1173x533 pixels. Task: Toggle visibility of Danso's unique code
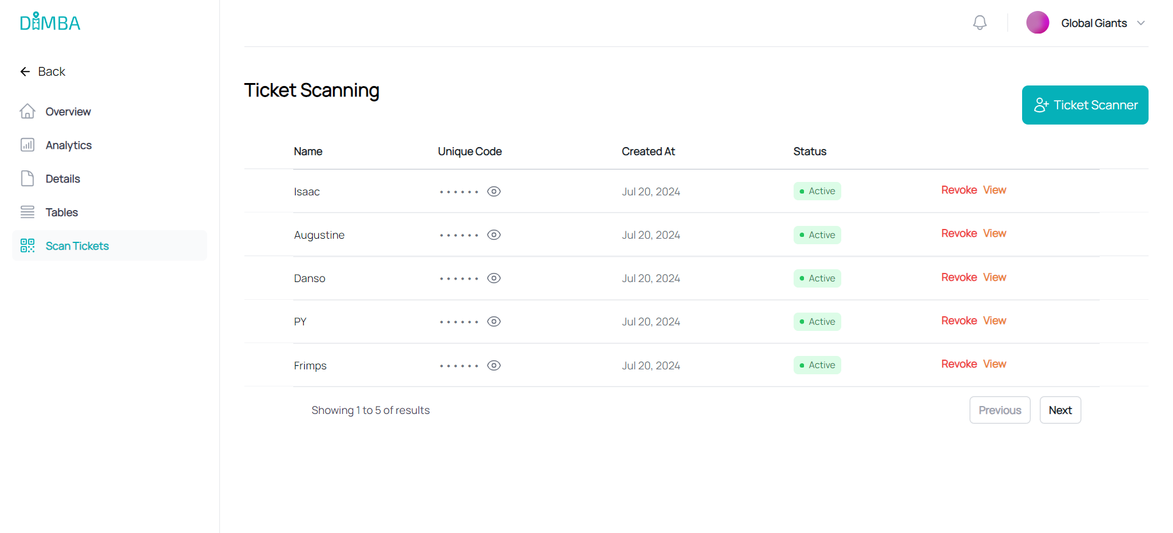pos(494,278)
